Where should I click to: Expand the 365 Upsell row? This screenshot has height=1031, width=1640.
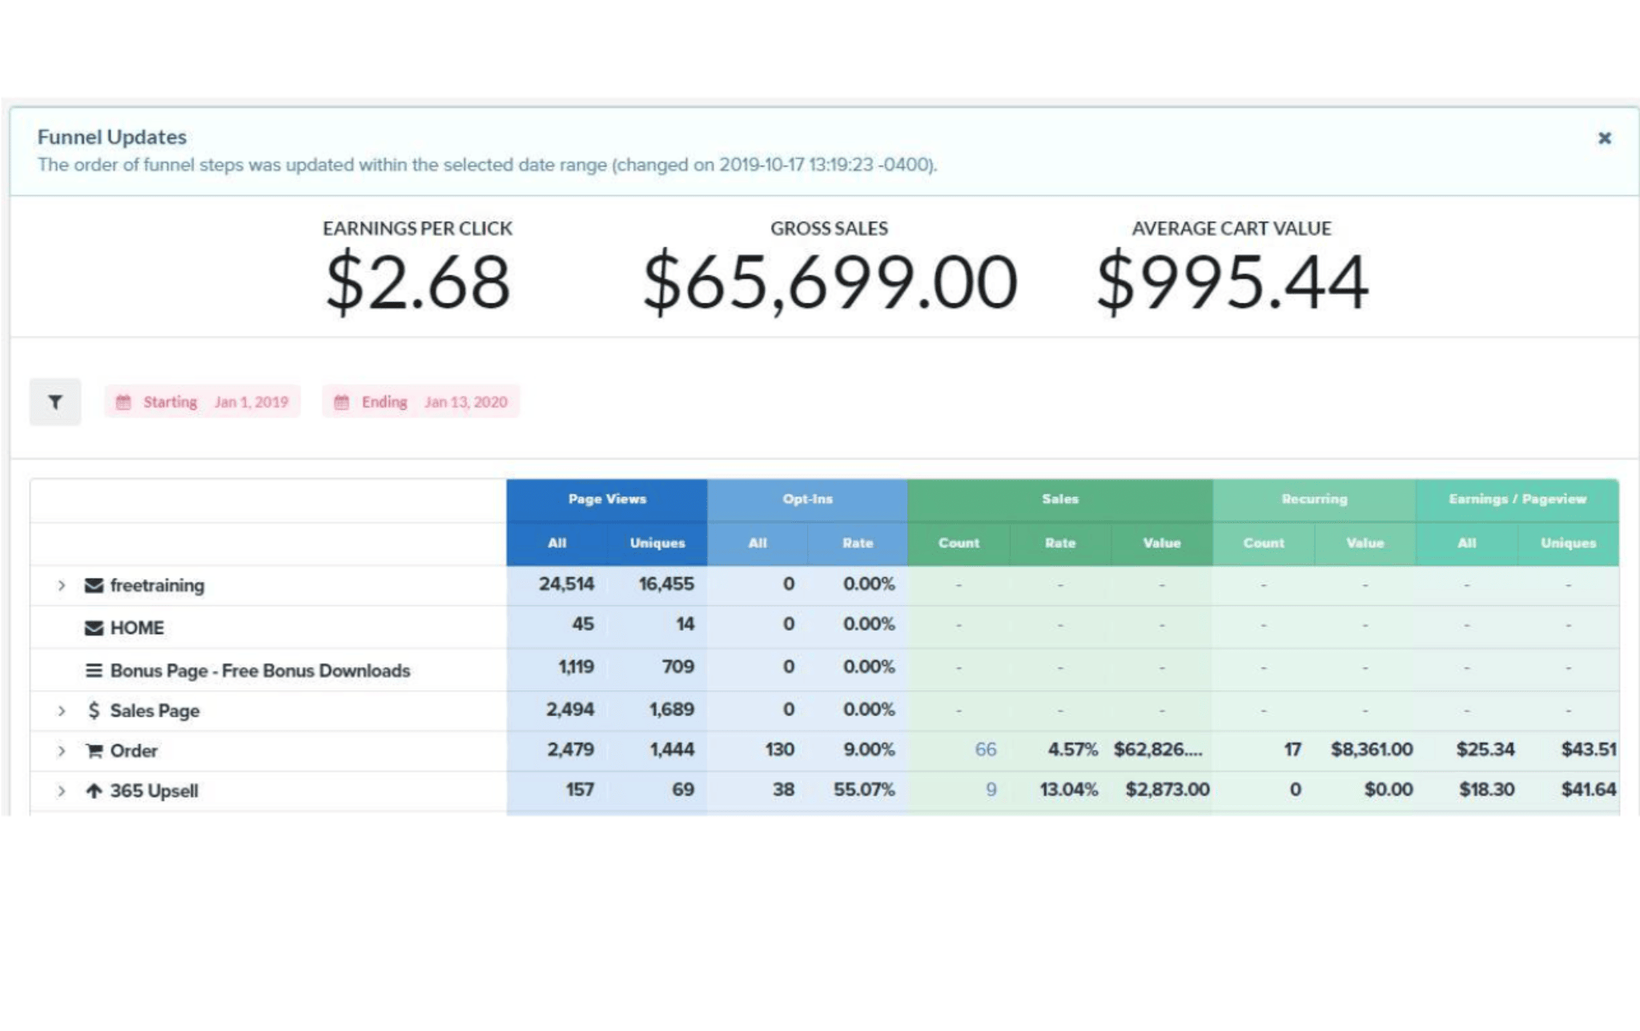[x=62, y=791]
